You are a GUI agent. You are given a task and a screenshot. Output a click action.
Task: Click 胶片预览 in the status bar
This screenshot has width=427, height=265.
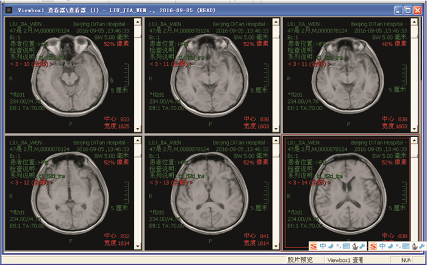click(x=300, y=260)
